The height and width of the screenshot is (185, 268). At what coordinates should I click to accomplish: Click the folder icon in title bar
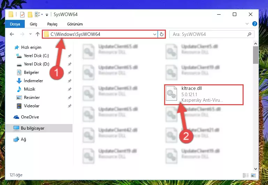11,15
